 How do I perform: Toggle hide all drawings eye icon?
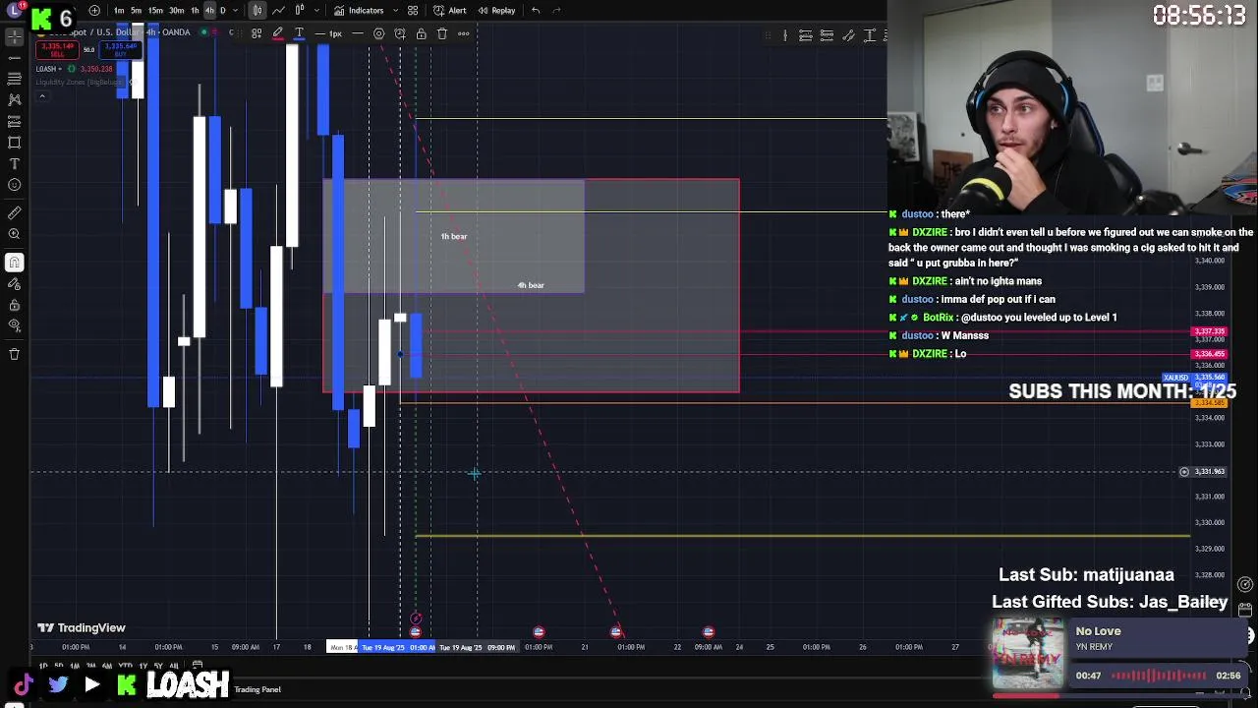[x=14, y=325]
